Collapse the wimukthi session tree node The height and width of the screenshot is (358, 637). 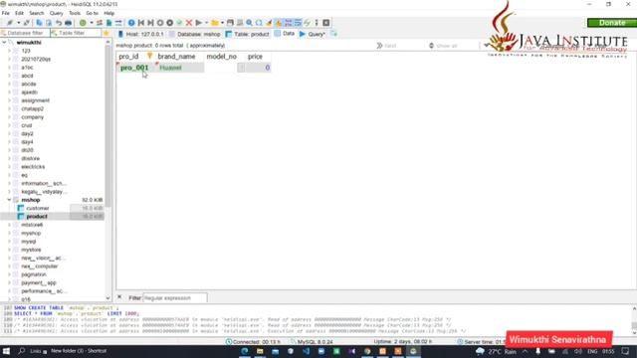[x=4, y=42]
